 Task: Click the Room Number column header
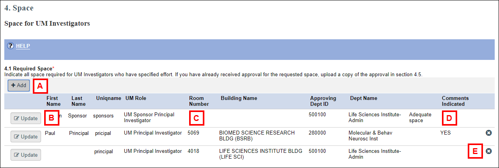pos(199,101)
